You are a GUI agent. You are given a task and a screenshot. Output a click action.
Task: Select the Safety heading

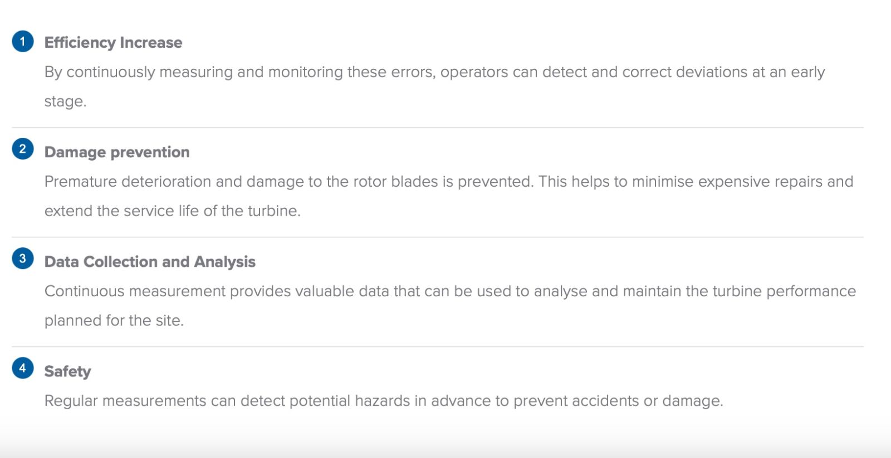point(67,371)
